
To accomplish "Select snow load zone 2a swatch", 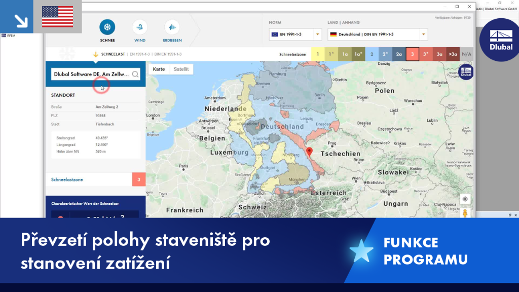I will click(399, 54).
